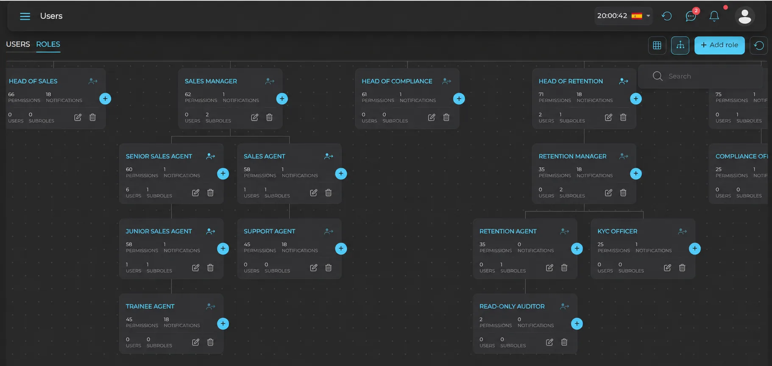
Task: Add subrole to Head of Sales
Action: point(105,99)
